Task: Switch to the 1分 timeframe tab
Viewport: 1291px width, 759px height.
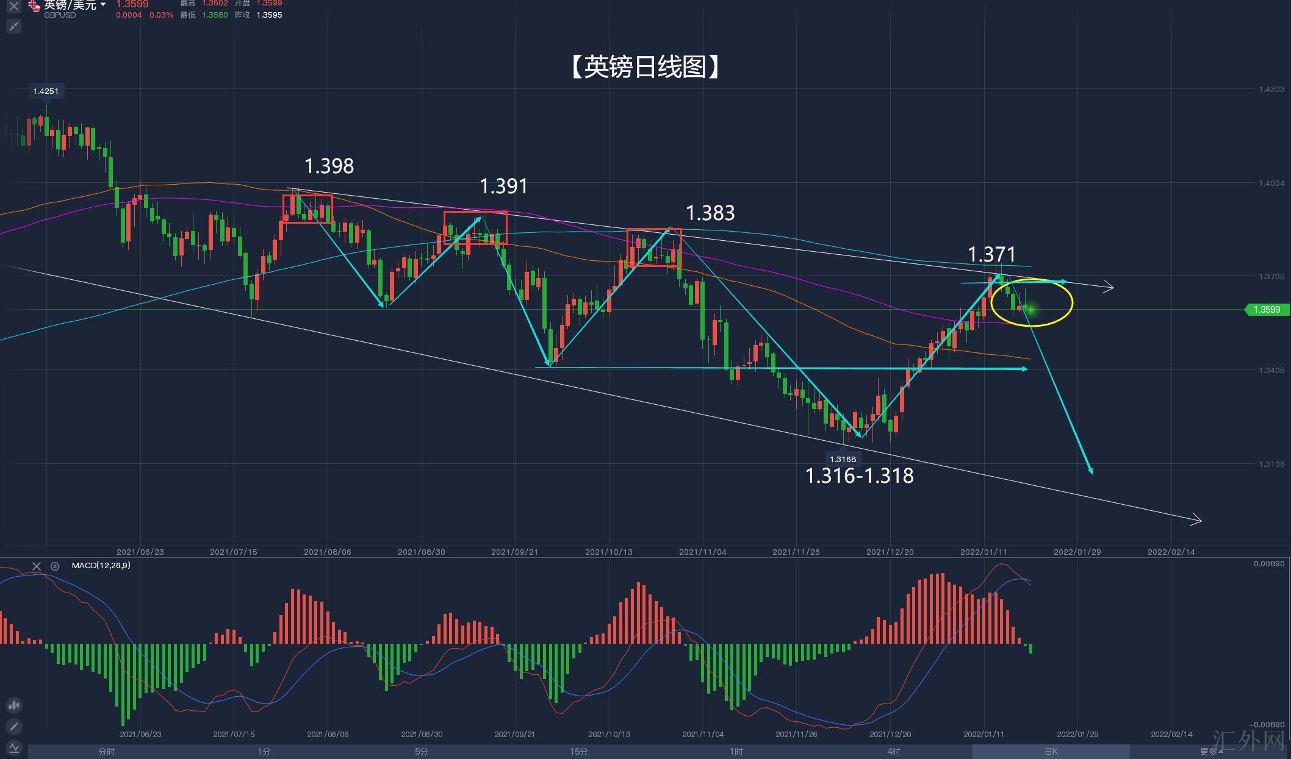Action: point(264,752)
